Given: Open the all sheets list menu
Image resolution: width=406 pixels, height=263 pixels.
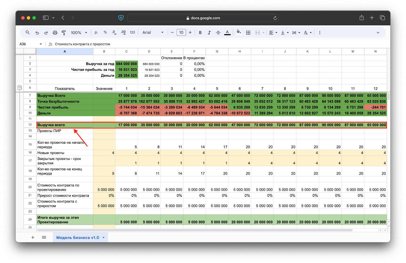Looking at the screenshot, I should point(44,237).
